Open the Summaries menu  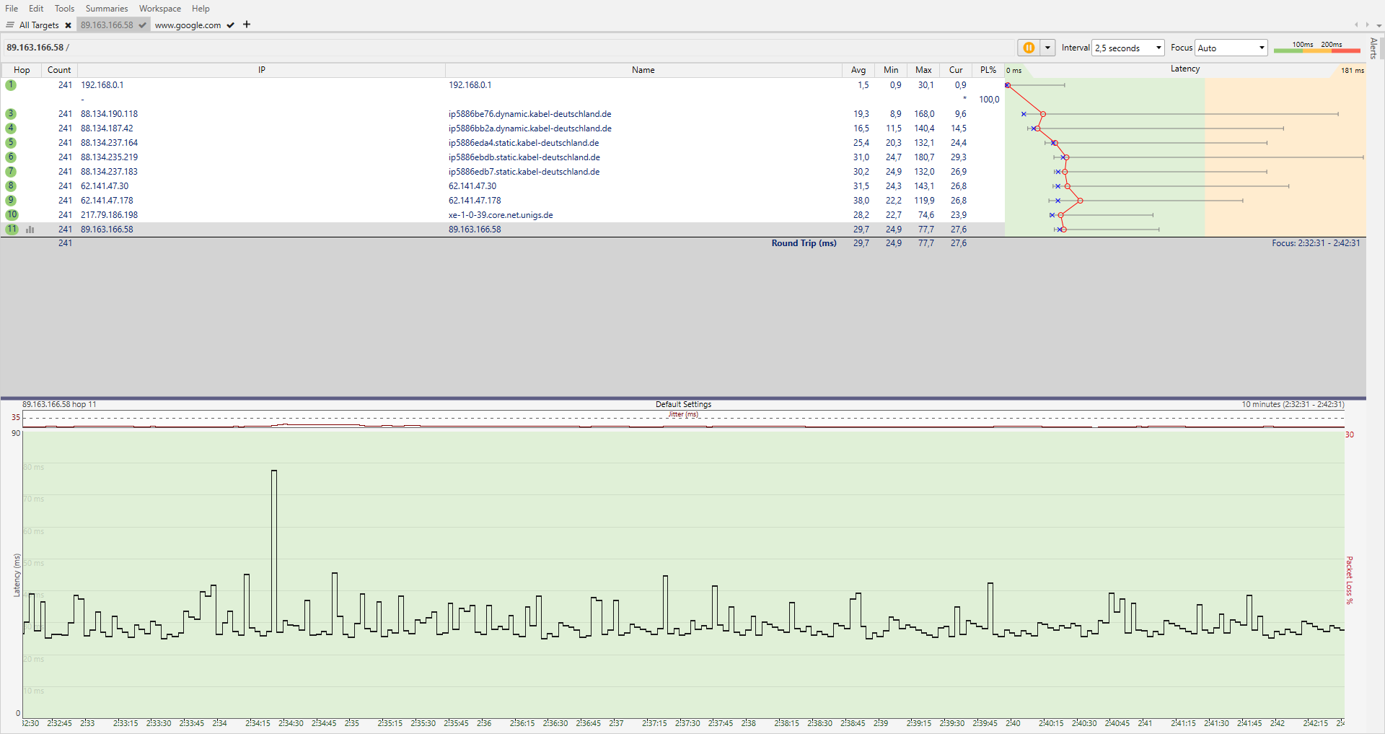107,9
